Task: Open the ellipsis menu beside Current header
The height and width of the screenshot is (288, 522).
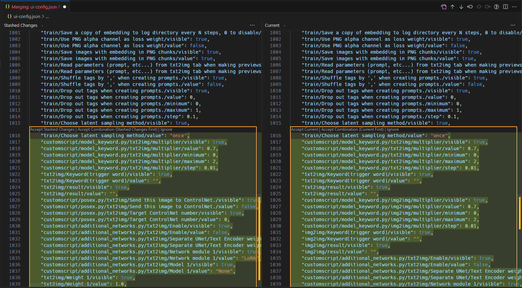Action: pyautogui.click(x=513, y=25)
